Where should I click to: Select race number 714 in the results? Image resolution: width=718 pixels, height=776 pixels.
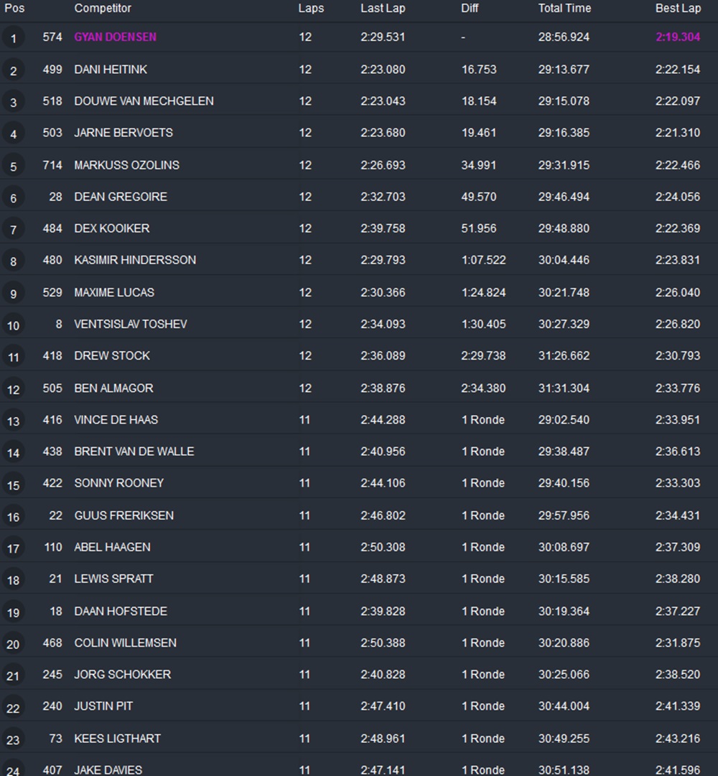(52, 165)
